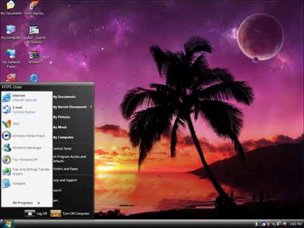Launch Notepad from Start menu
This screenshot has height=228, width=304.
27,184
